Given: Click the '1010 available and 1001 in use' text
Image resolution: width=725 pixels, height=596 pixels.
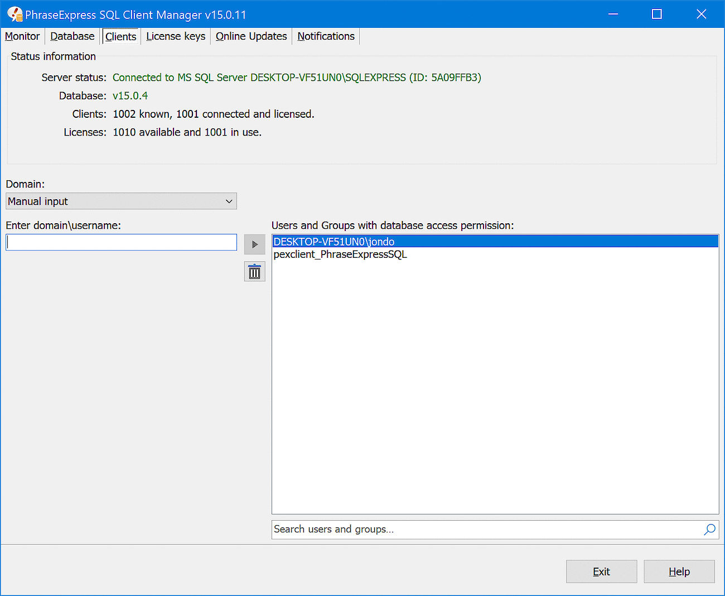Looking at the screenshot, I should tap(187, 132).
